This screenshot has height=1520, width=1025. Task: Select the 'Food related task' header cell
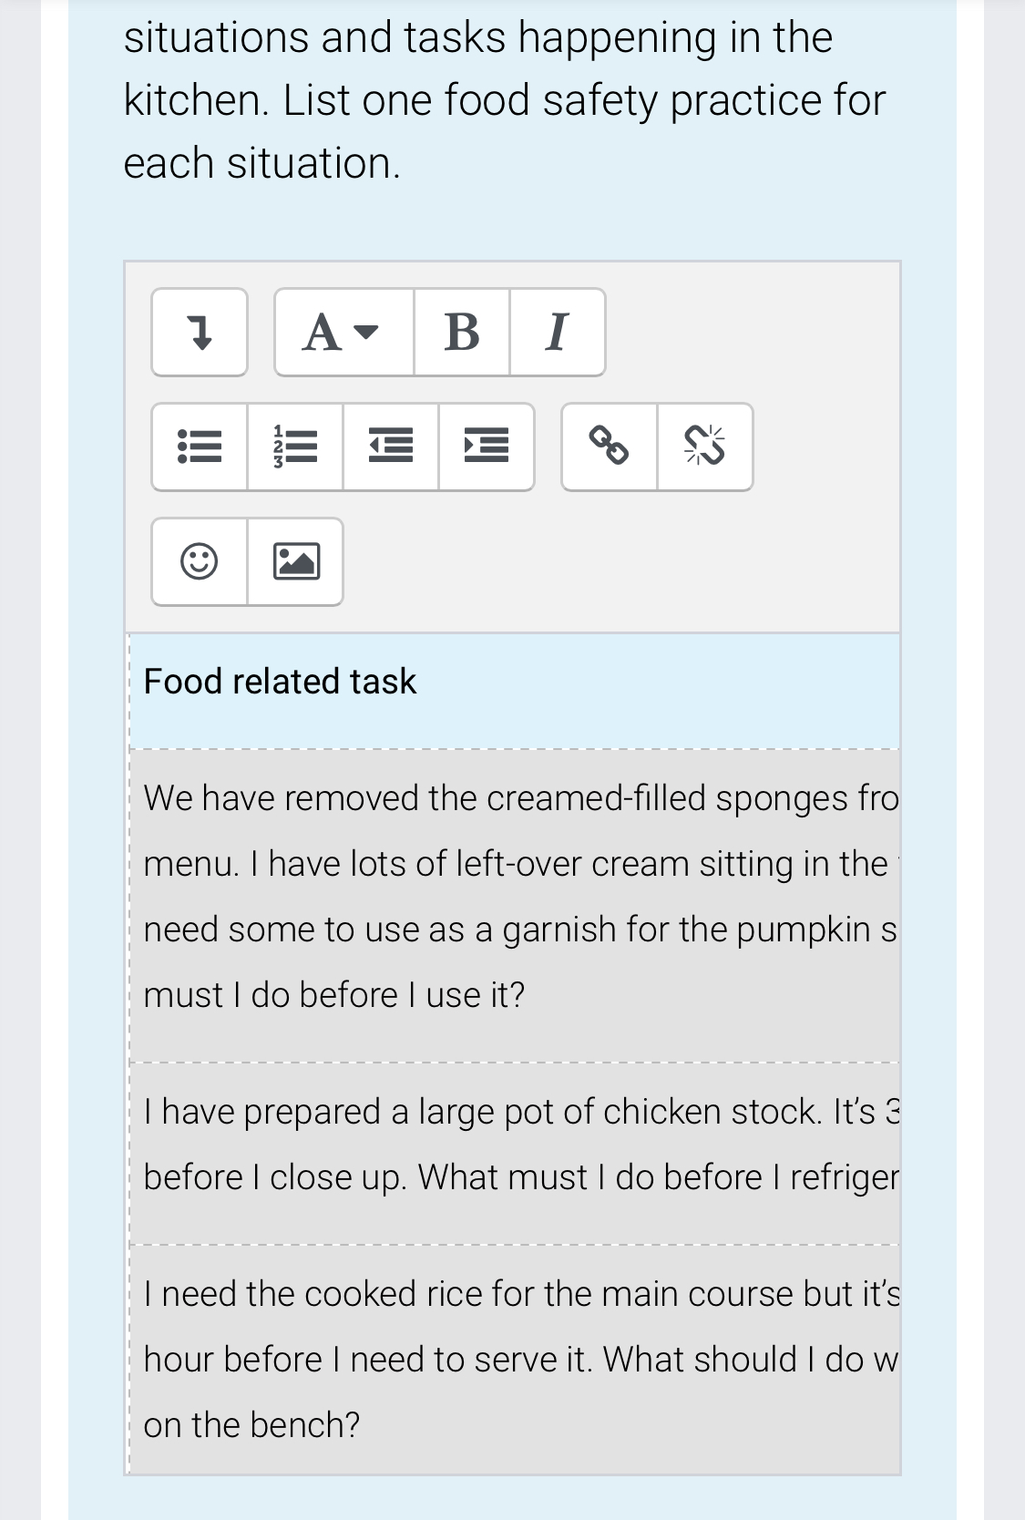(281, 681)
